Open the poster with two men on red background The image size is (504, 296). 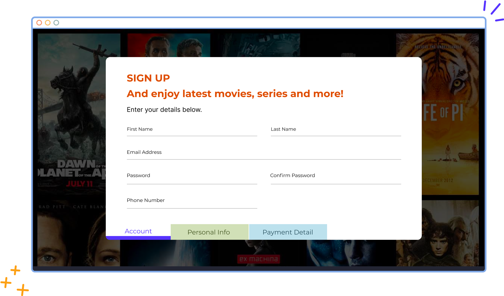(x=168, y=45)
